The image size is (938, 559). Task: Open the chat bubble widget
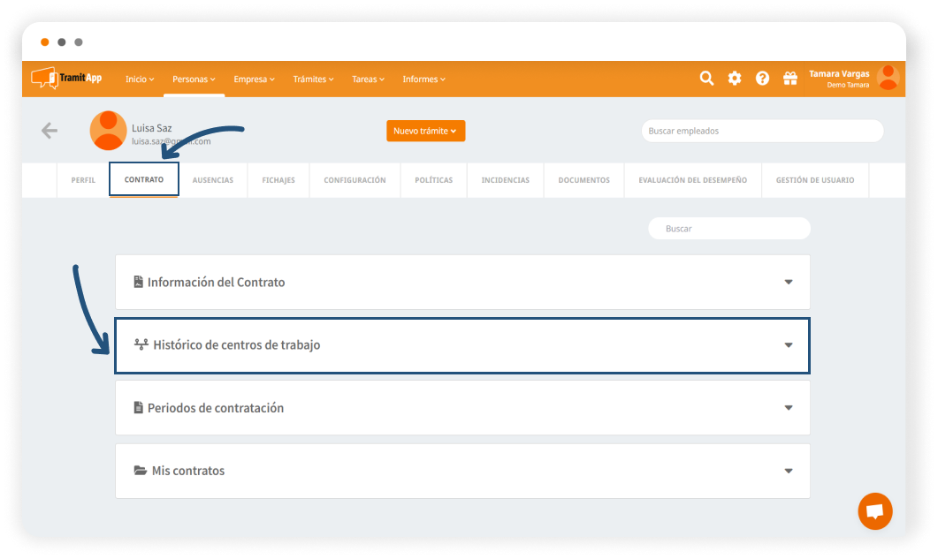[x=874, y=511]
